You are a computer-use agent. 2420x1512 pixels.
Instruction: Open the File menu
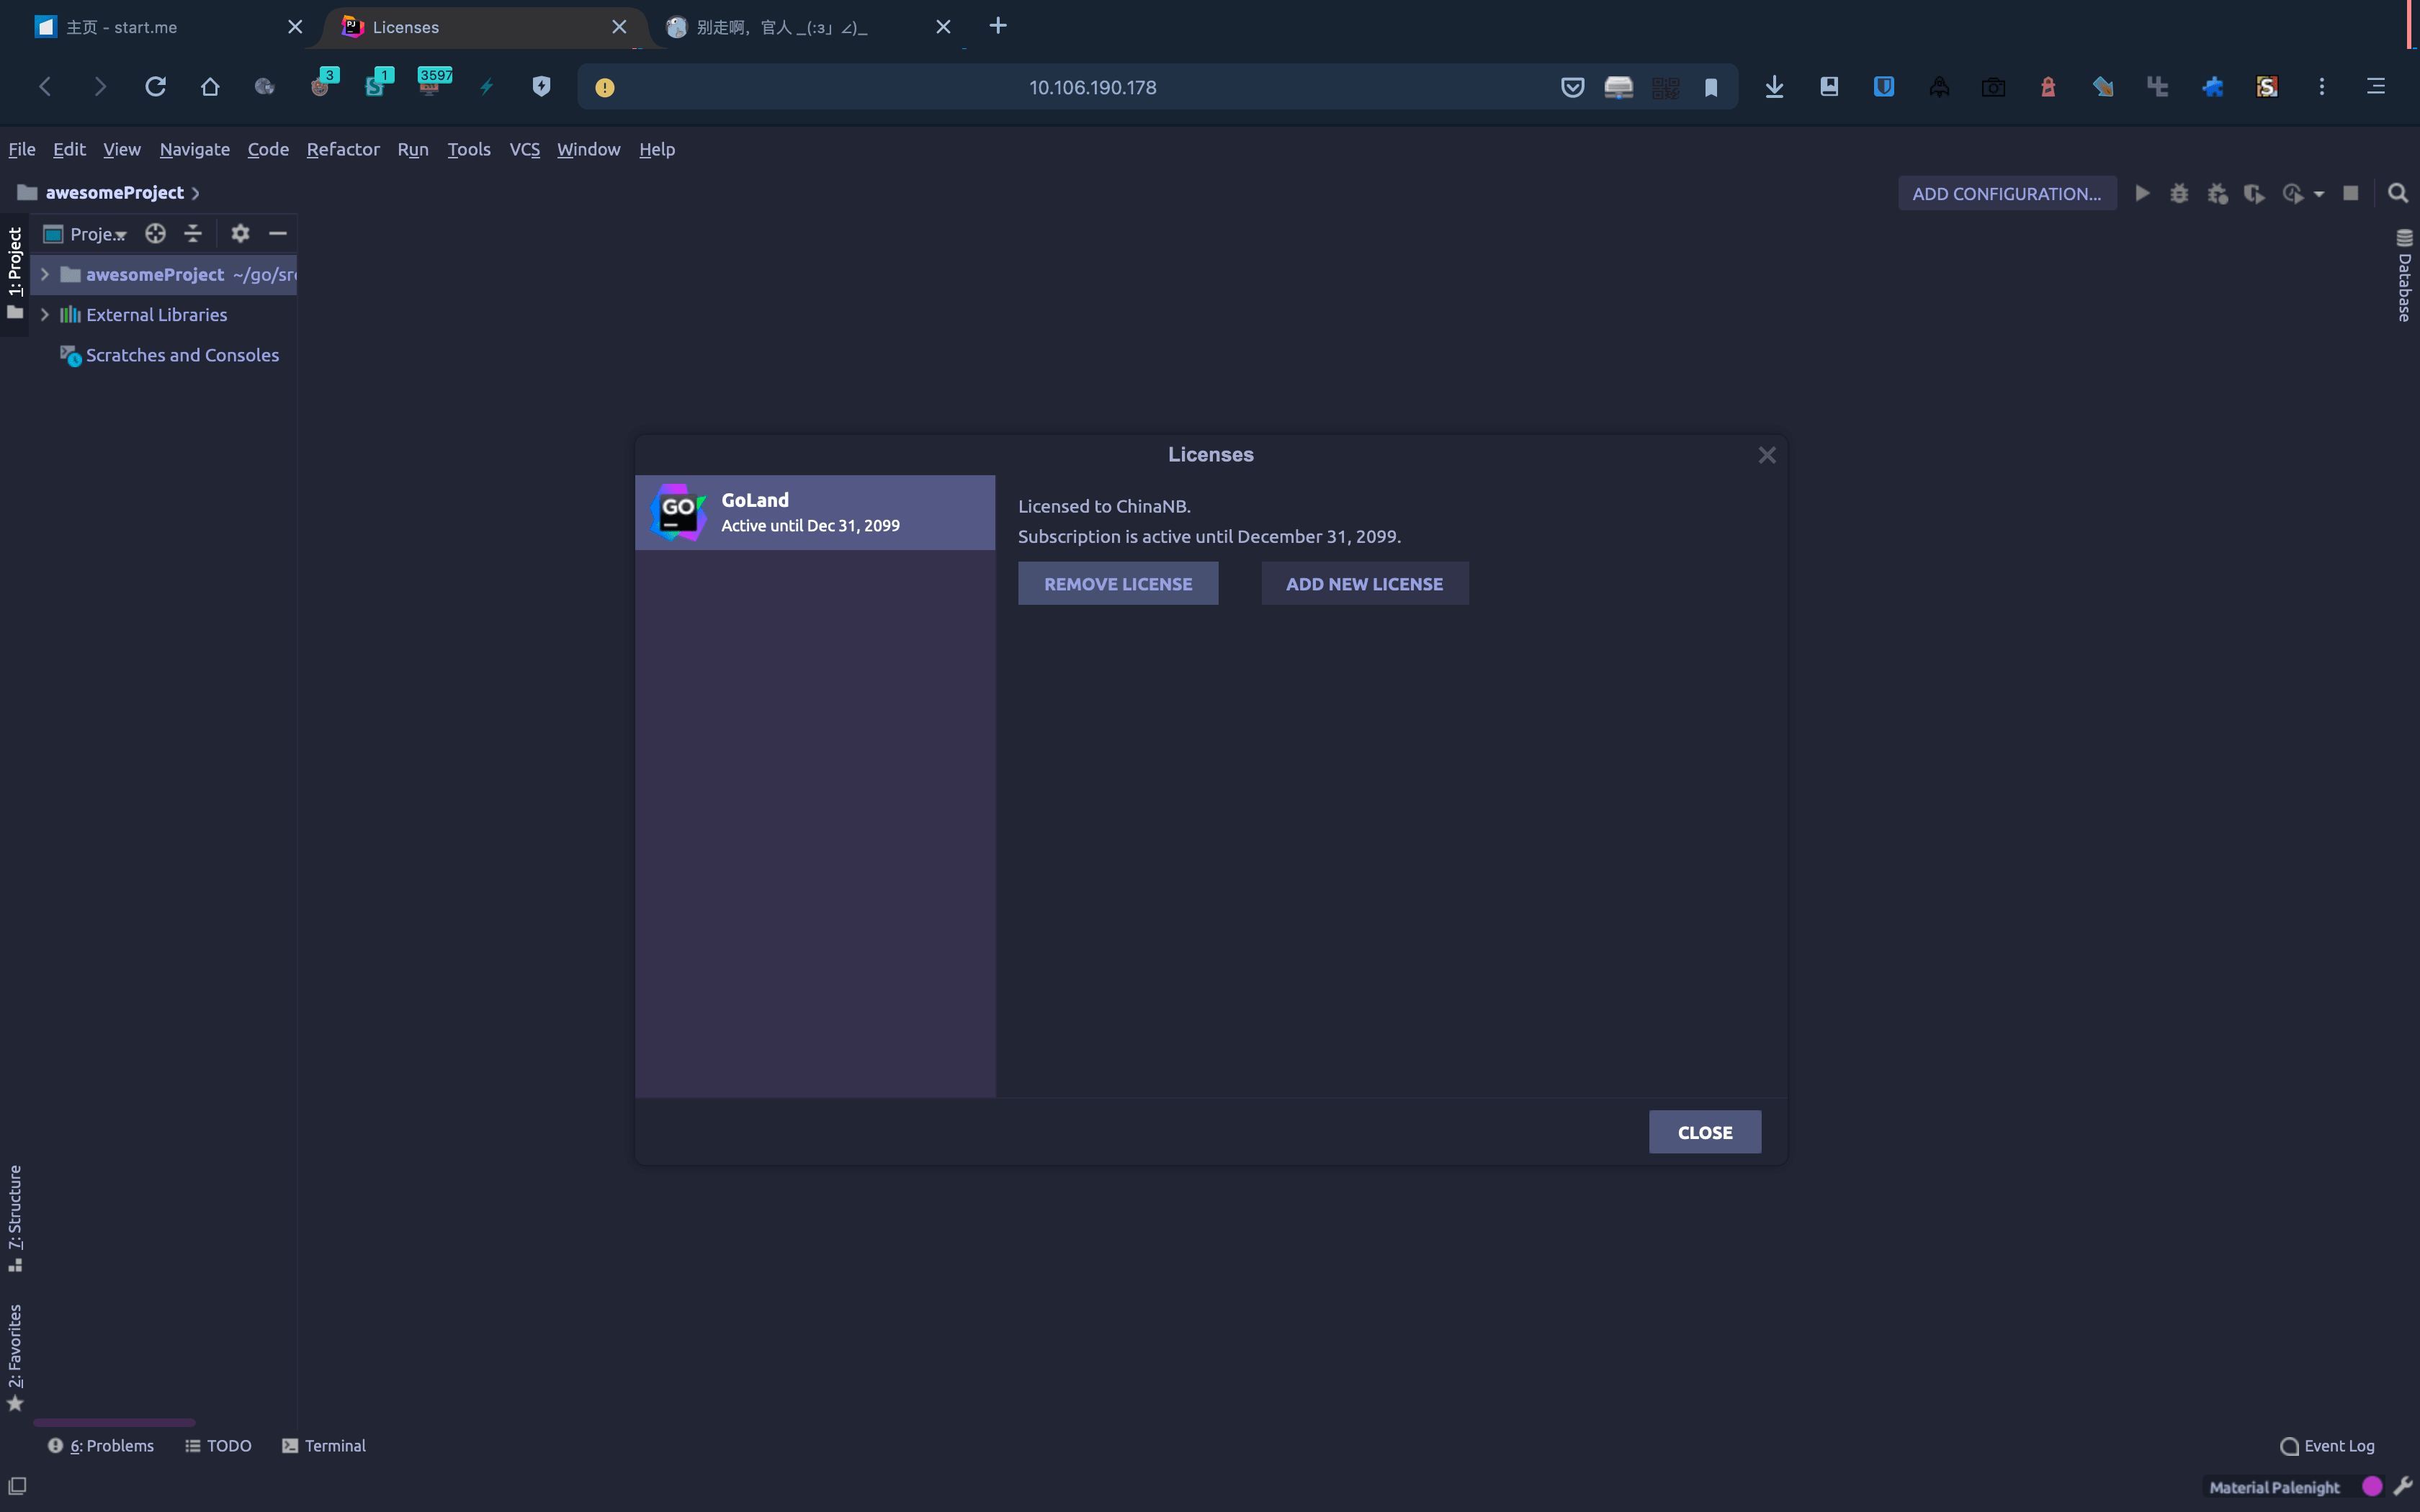pos(22,149)
